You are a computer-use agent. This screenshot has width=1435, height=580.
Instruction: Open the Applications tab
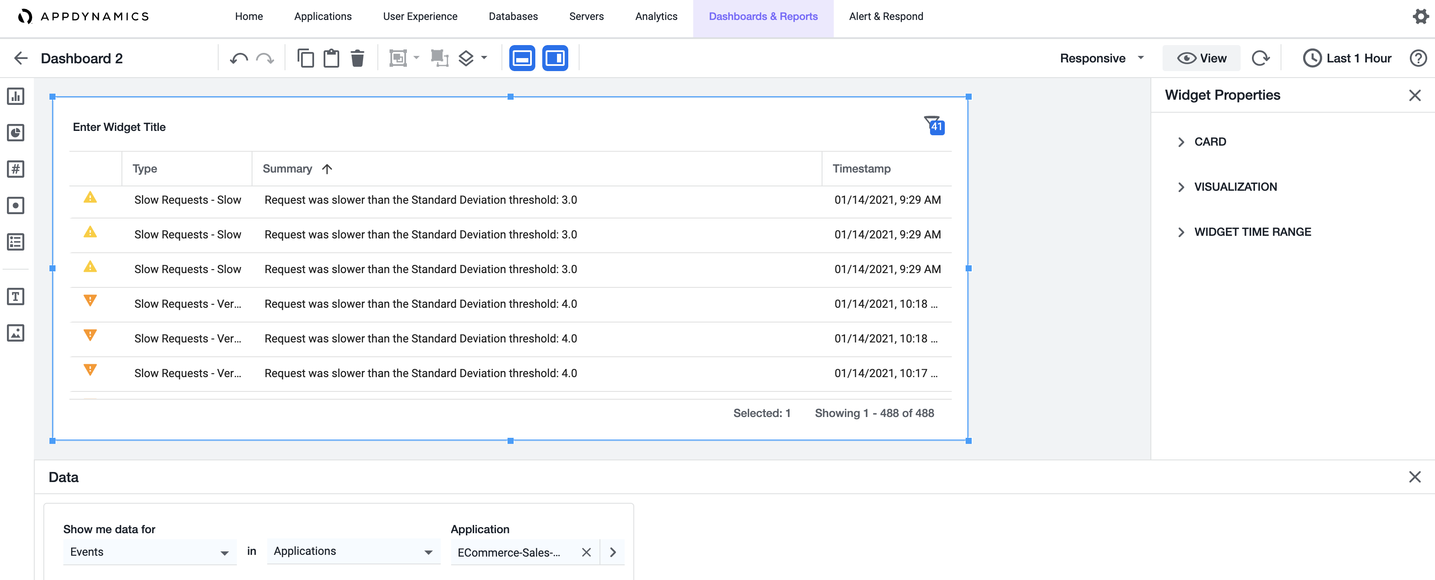(323, 17)
